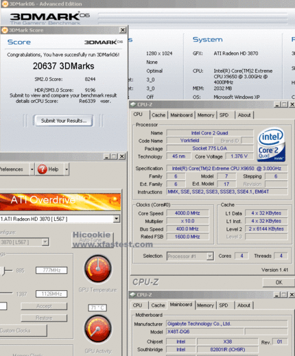Select SPD tab in lower CPU-Z window
Viewport: 295px width, 356px height.
tap(224, 305)
